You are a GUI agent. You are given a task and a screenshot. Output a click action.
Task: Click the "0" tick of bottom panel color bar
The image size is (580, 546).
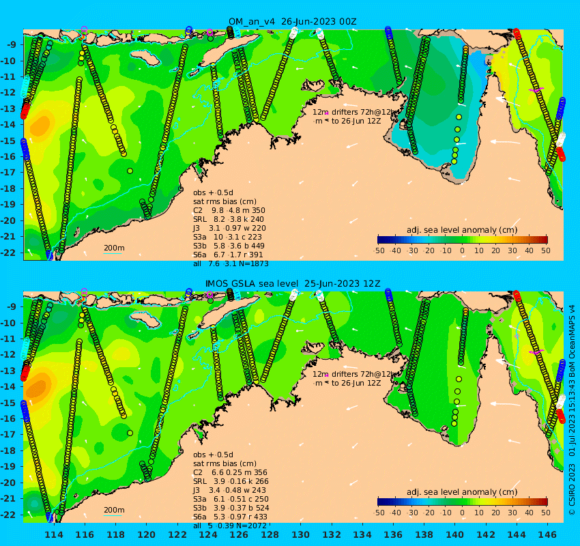click(463, 513)
